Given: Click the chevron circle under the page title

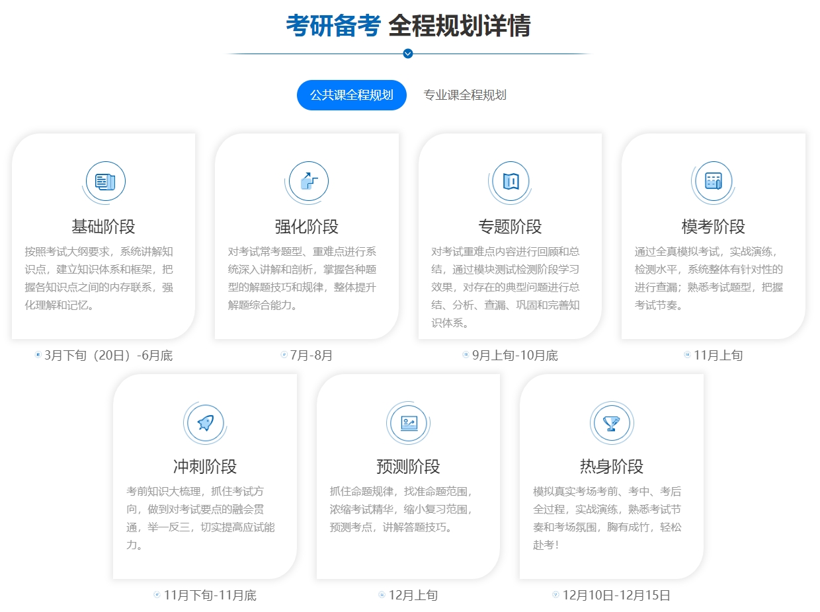Looking at the screenshot, I should pyautogui.click(x=408, y=54).
